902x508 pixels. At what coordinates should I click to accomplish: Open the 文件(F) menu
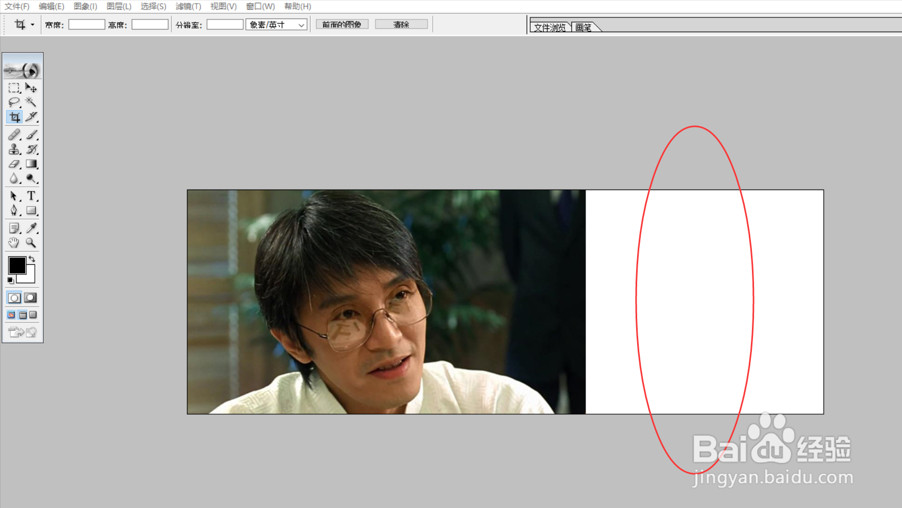click(x=17, y=6)
